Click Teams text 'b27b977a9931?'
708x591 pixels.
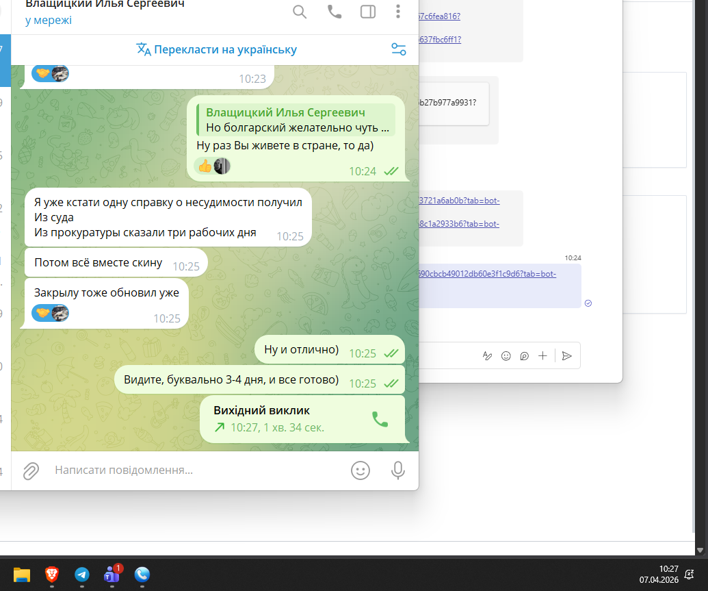pyautogui.click(x=447, y=103)
